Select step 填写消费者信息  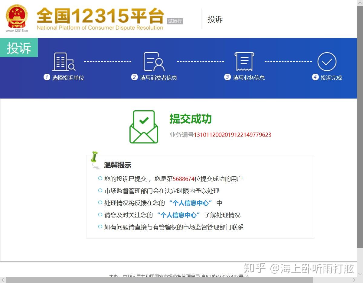159,78
